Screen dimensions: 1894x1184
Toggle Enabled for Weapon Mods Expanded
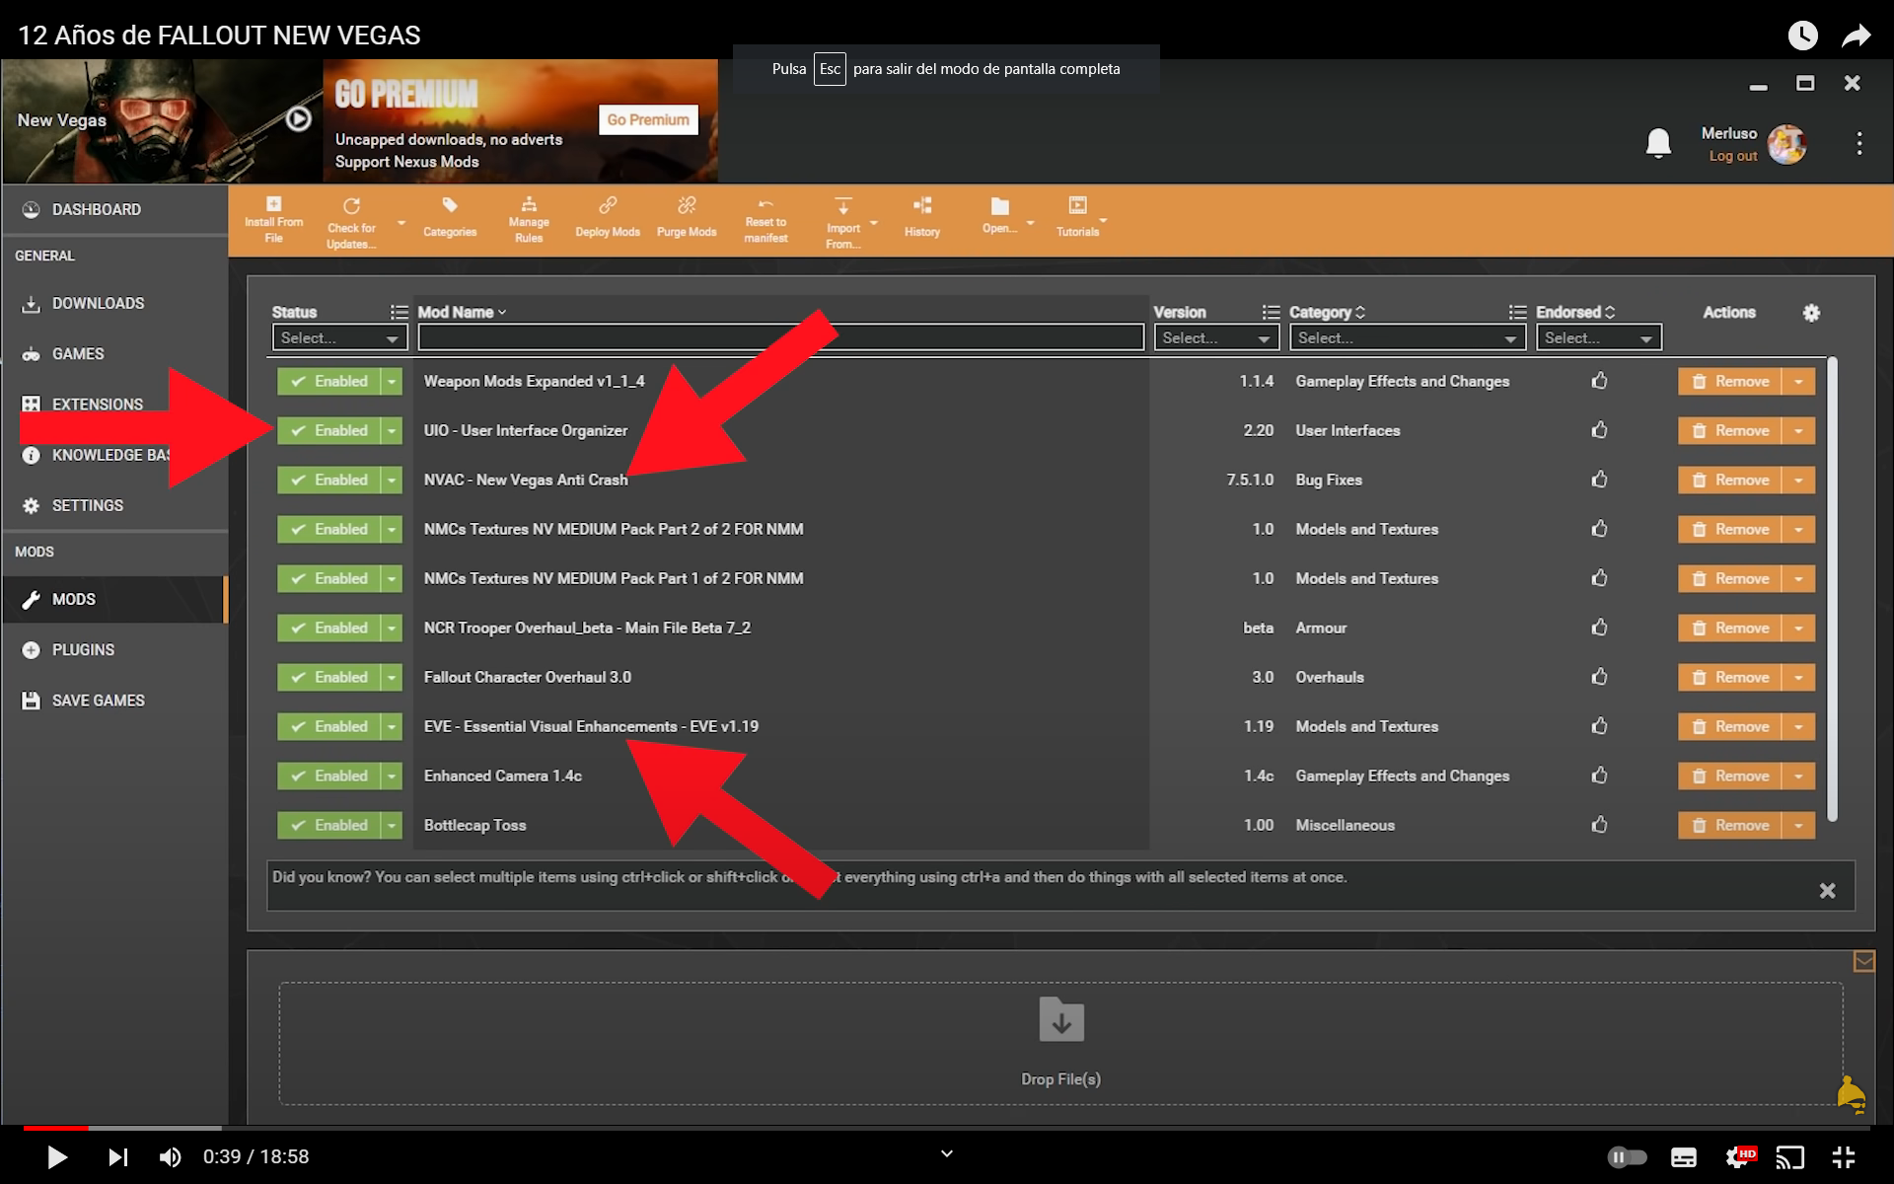(x=328, y=381)
